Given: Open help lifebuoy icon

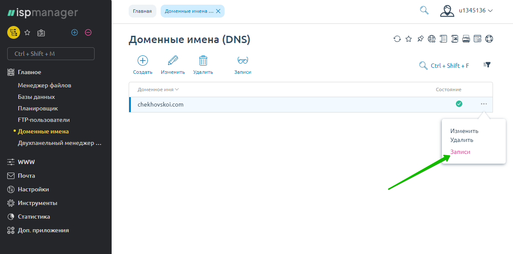Looking at the screenshot, I should pos(489,39).
